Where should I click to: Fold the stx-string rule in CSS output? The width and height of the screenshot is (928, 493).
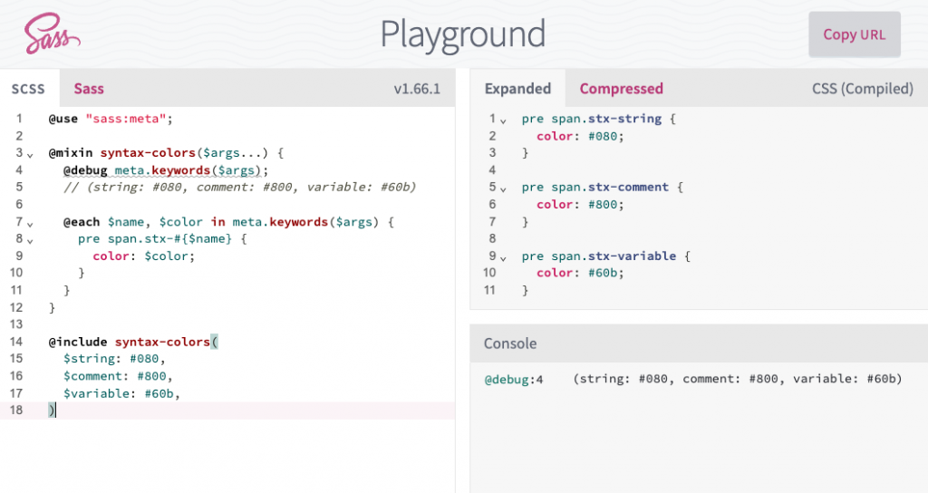[503, 121]
